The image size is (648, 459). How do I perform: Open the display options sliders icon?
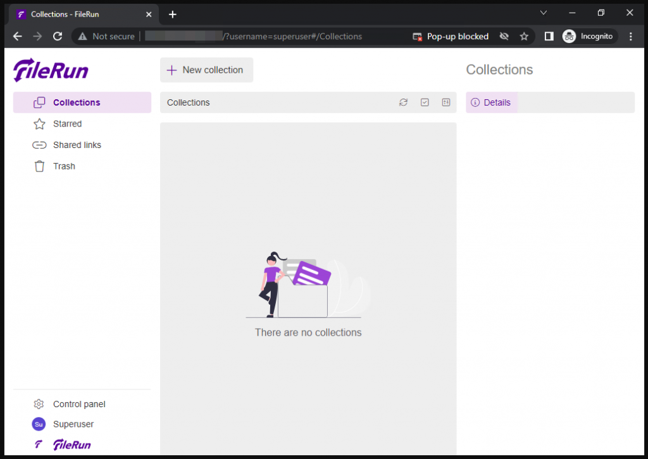445,102
